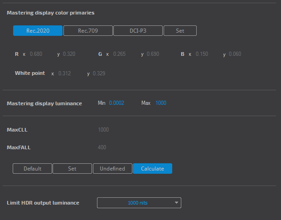This screenshot has width=281, height=220.
Task: Select the Rec.2020 color primaries option
Action: pos(38,31)
